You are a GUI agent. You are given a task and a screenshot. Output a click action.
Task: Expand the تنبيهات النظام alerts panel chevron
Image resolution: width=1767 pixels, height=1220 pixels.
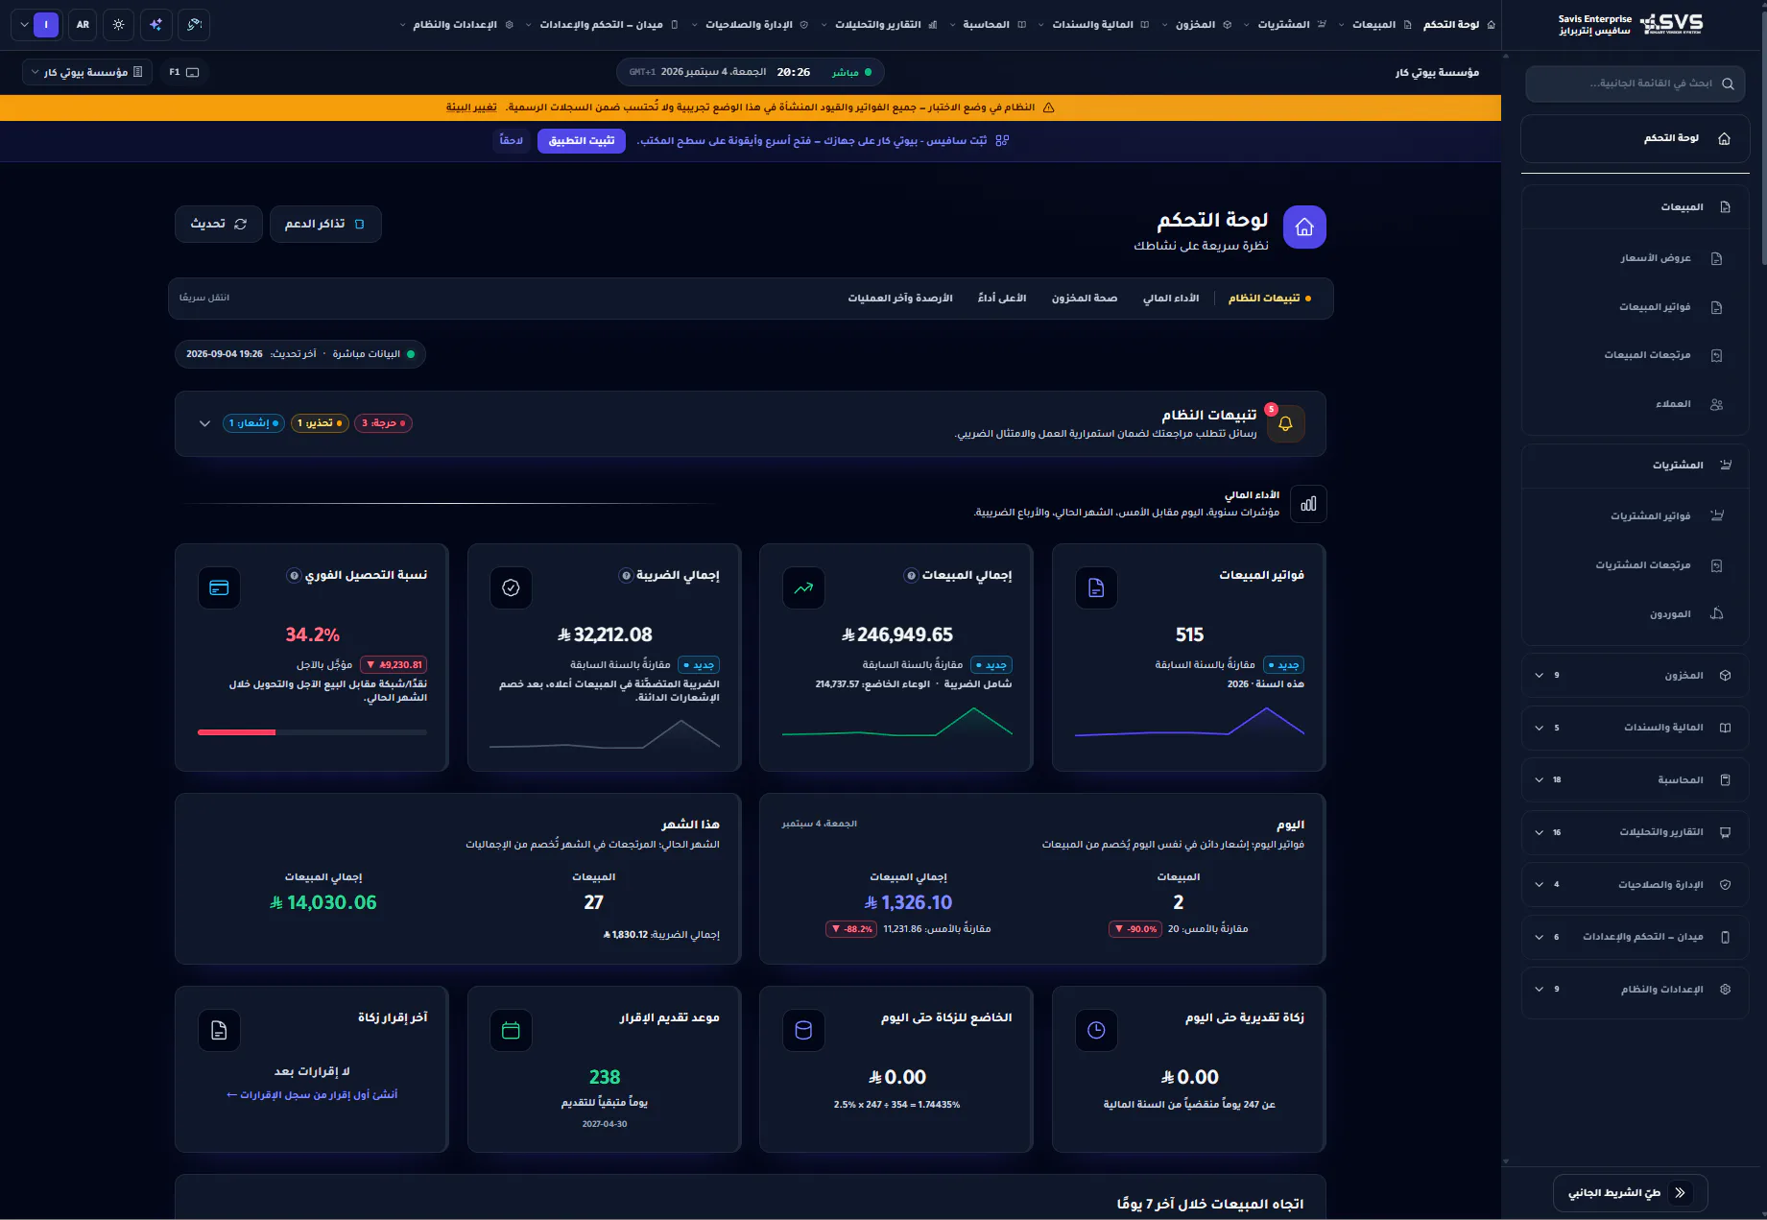click(204, 423)
